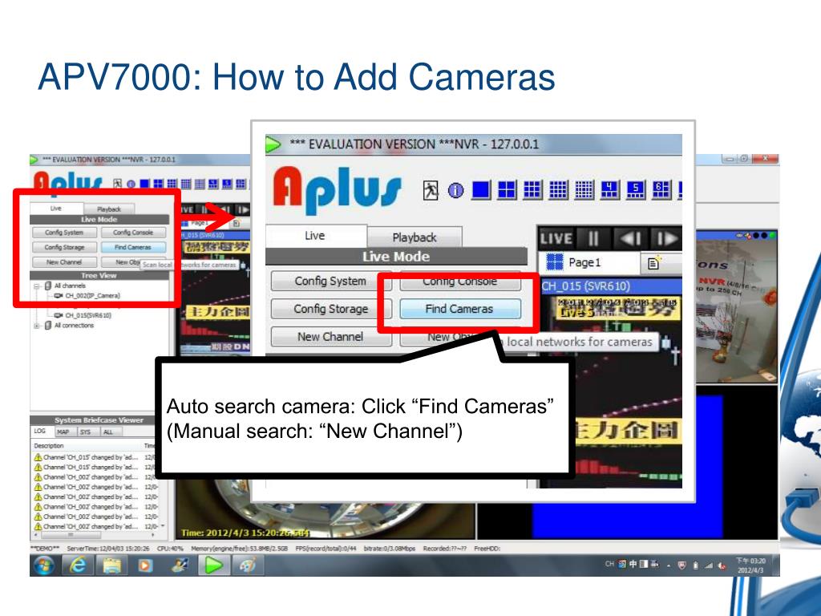This screenshot has width=821, height=616.
Task: Expand the All connections tree node
Action: coord(37,326)
